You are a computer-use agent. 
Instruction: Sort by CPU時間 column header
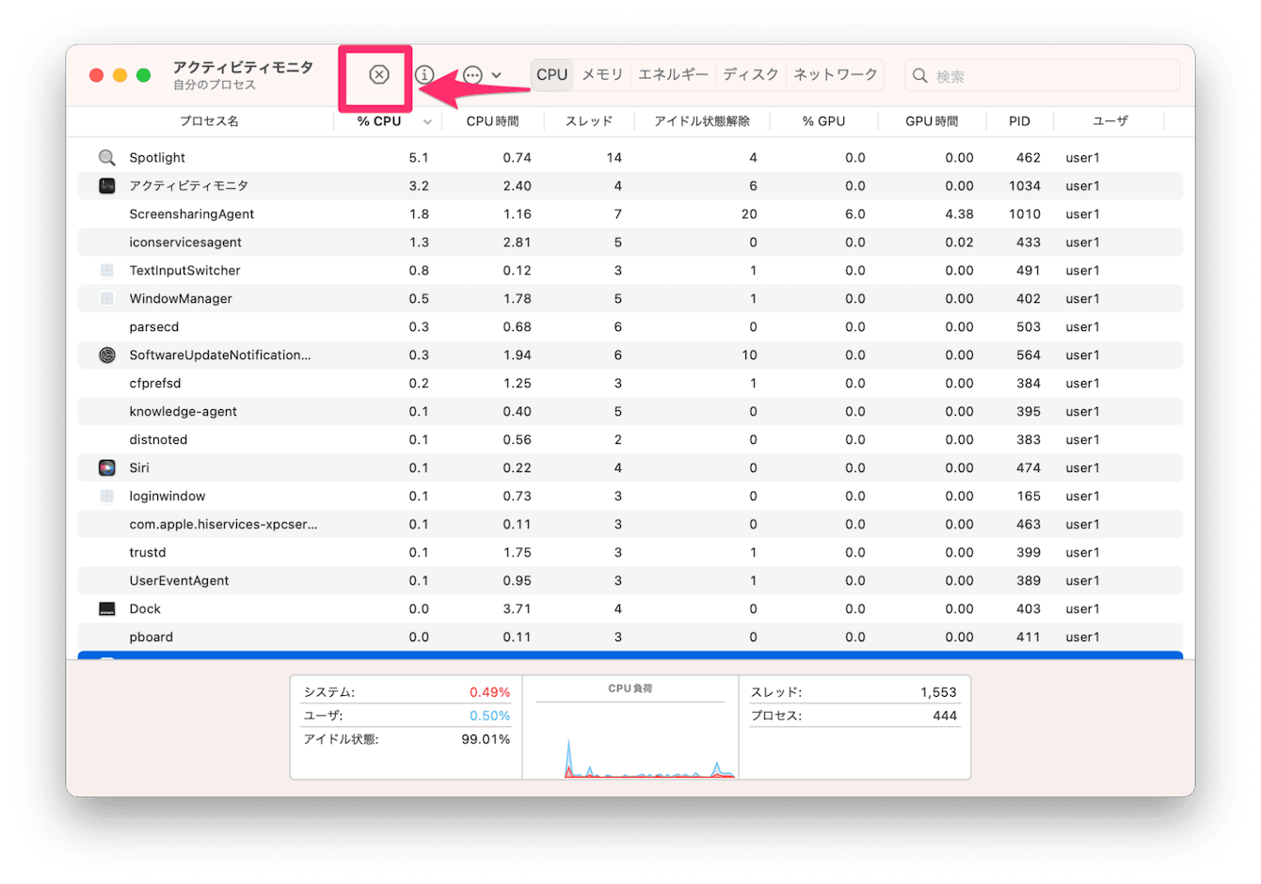(x=492, y=121)
